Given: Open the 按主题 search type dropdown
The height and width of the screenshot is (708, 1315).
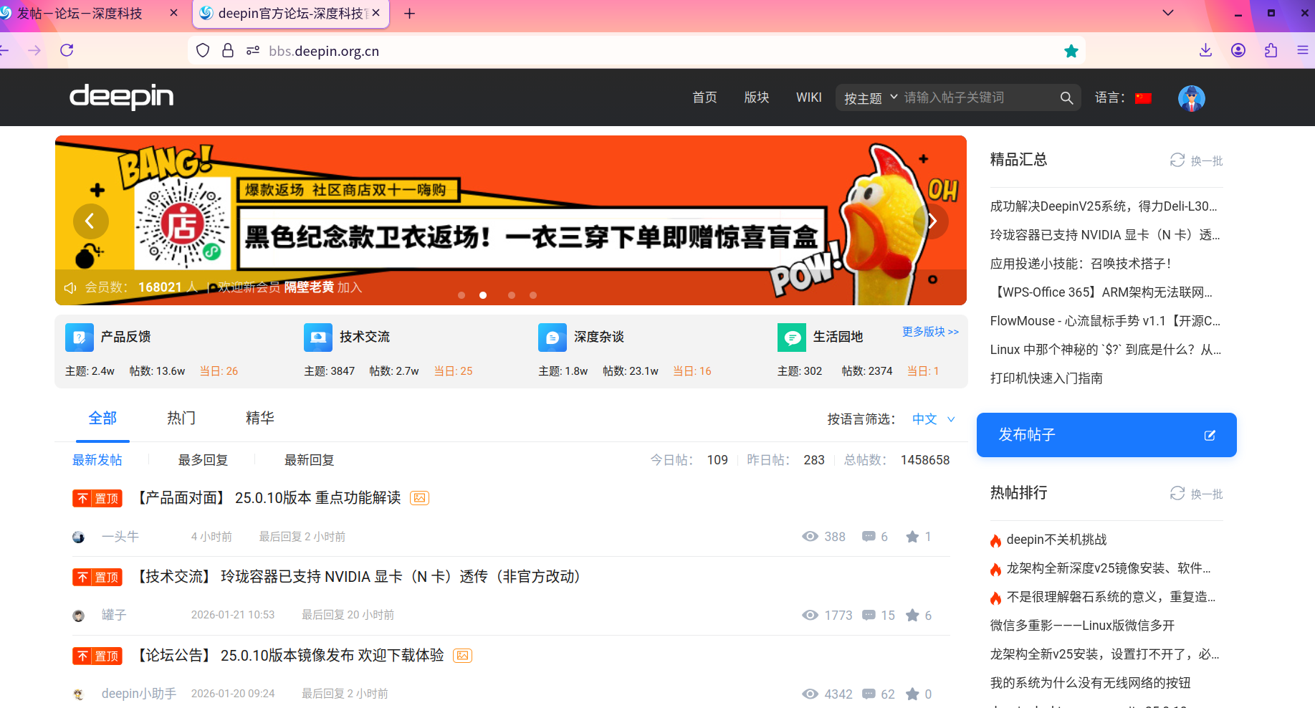Looking at the screenshot, I should 869,97.
